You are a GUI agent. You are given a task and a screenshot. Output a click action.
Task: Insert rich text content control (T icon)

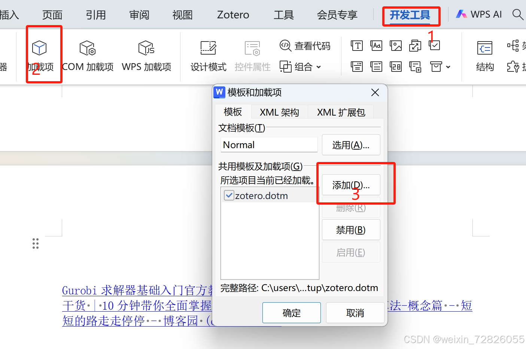tap(357, 46)
